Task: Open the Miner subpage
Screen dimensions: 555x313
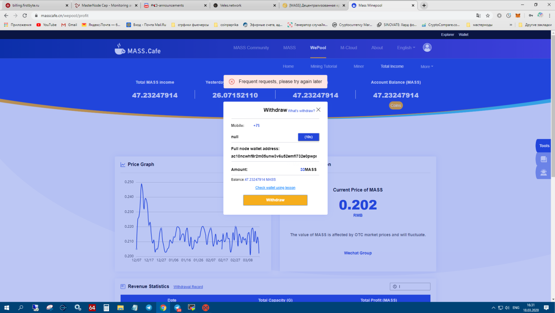Action: tap(359, 67)
